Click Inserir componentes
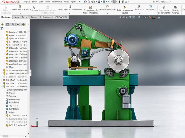Screen dimensions: 185x138 point(20,8)
